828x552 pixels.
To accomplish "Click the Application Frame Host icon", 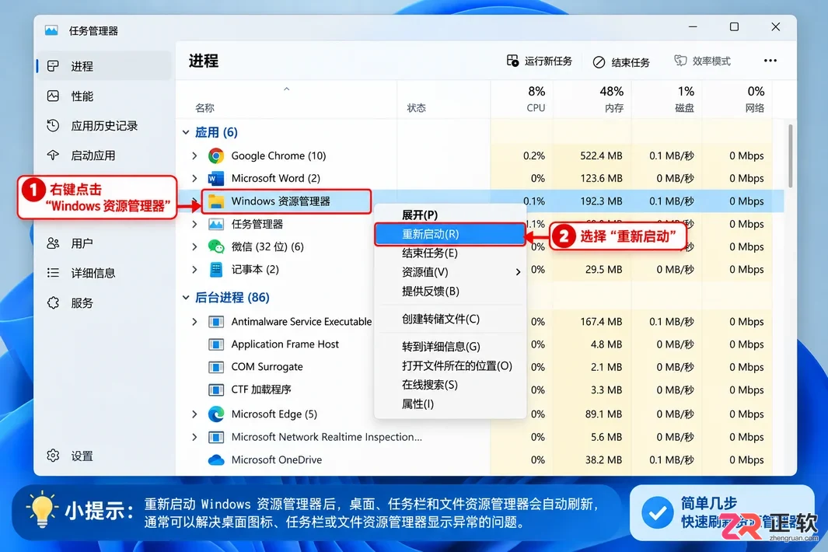I will pos(216,344).
